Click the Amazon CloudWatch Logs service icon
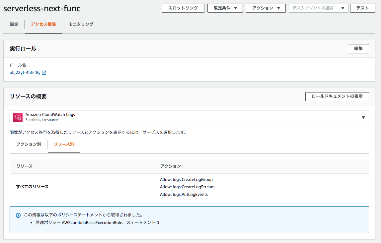This screenshot has width=381, height=243. coord(17,117)
